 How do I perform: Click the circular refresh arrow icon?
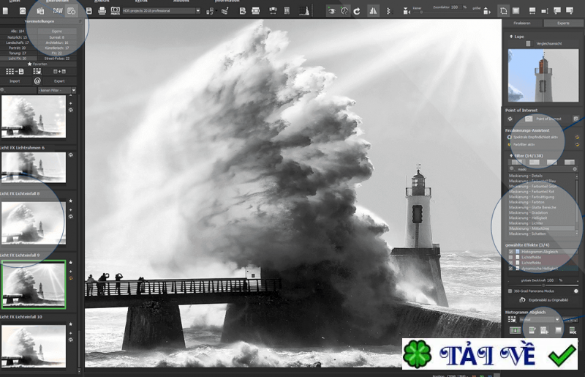tap(357, 11)
